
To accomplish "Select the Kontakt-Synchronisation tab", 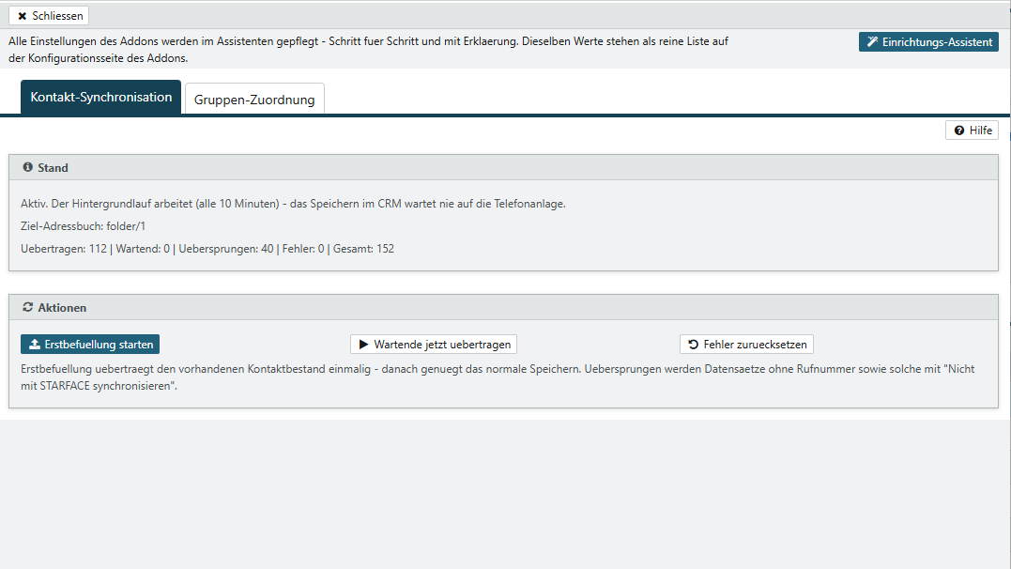I will pos(101,98).
